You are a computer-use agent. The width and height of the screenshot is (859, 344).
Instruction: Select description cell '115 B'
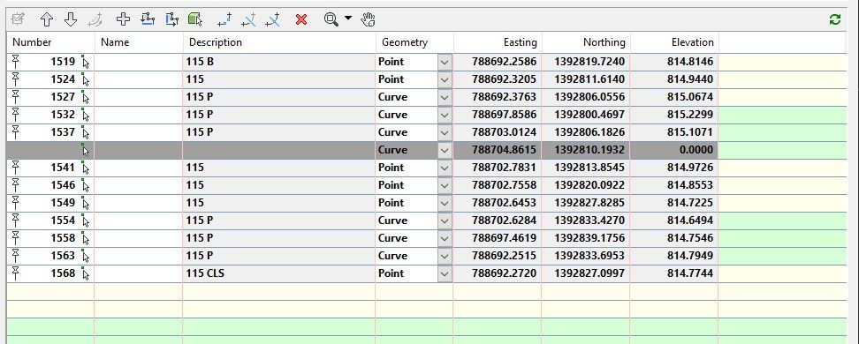[279, 62]
